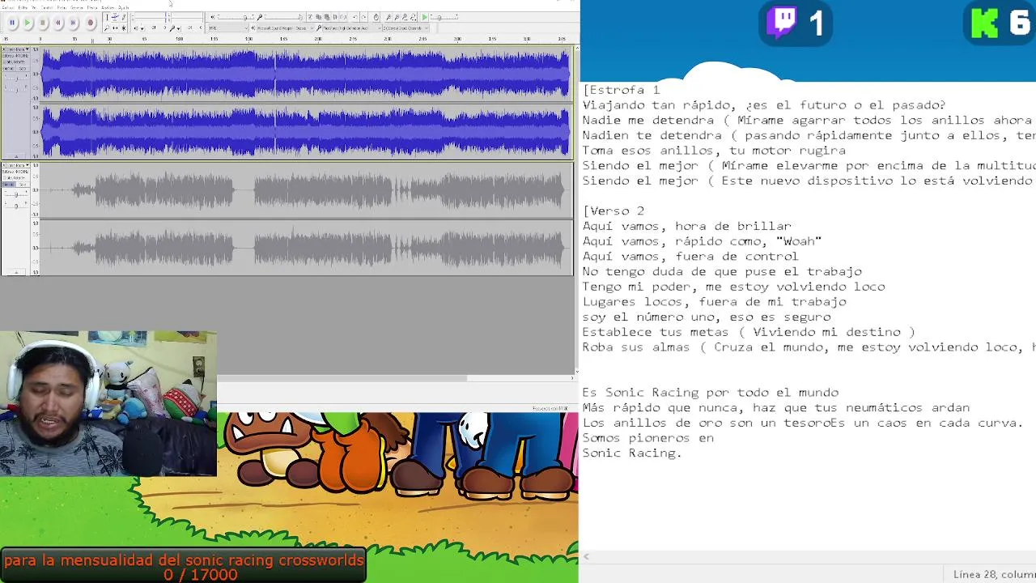Open the Archivo menu

pos(8,7)
